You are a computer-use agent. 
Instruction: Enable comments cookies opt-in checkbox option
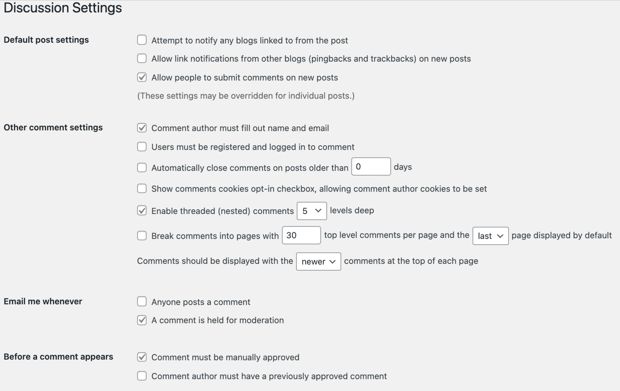coord(142,188)
